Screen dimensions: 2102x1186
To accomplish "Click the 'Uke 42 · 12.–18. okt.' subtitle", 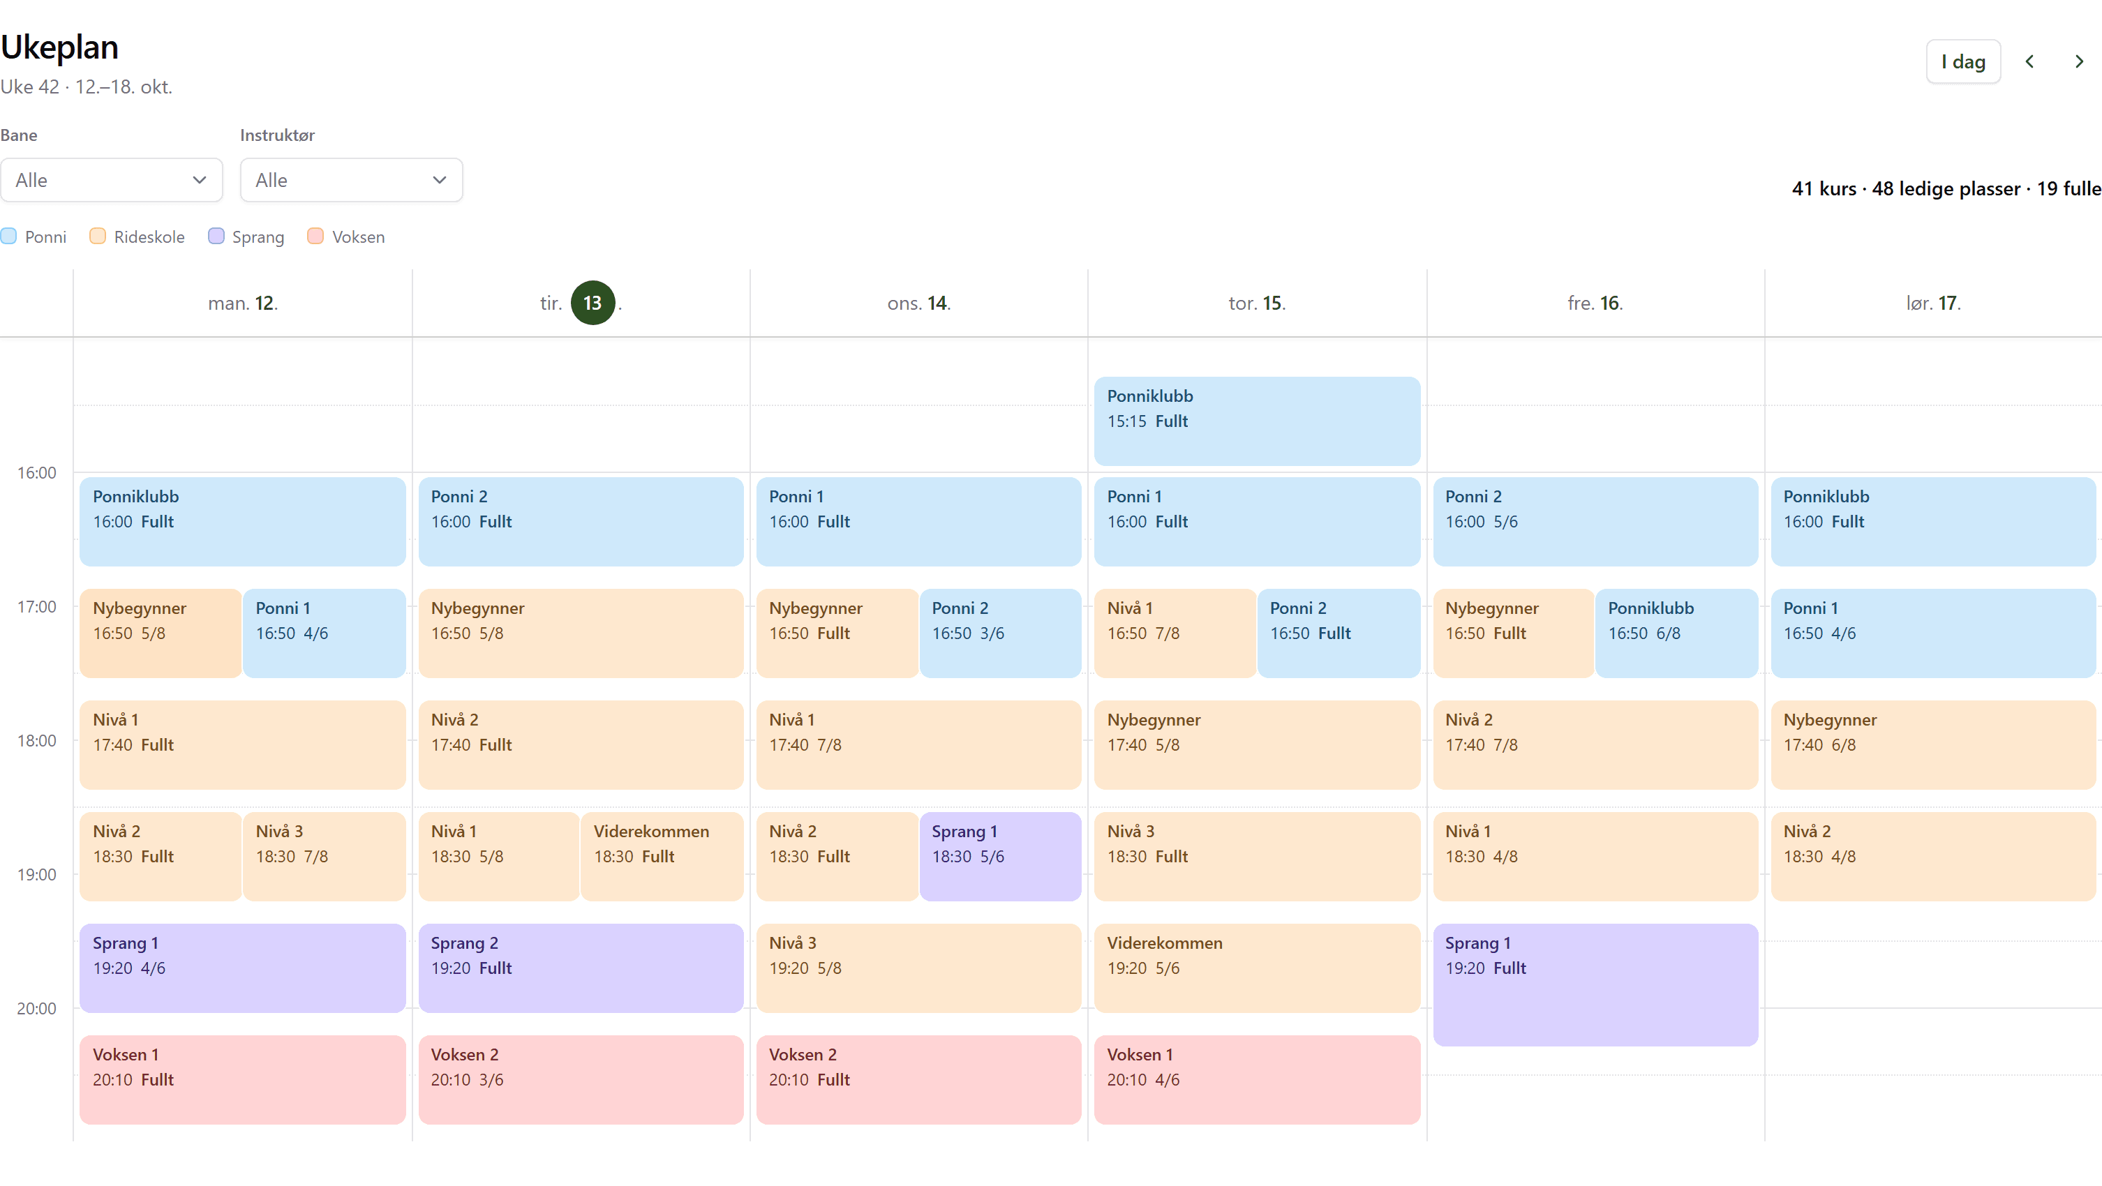I will 87,87.
